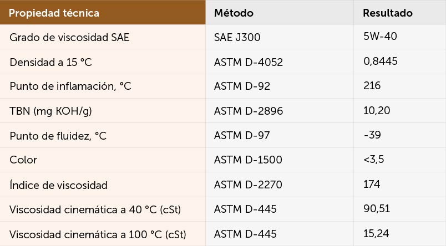This screenshot has height=246, width=446.
Task: Select the 5W-40 result value
Action: (380, 37)
